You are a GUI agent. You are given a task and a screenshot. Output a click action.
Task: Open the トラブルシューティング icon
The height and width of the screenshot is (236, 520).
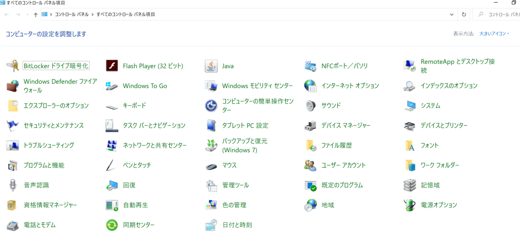pyautogui.click(x=13, y=145)
